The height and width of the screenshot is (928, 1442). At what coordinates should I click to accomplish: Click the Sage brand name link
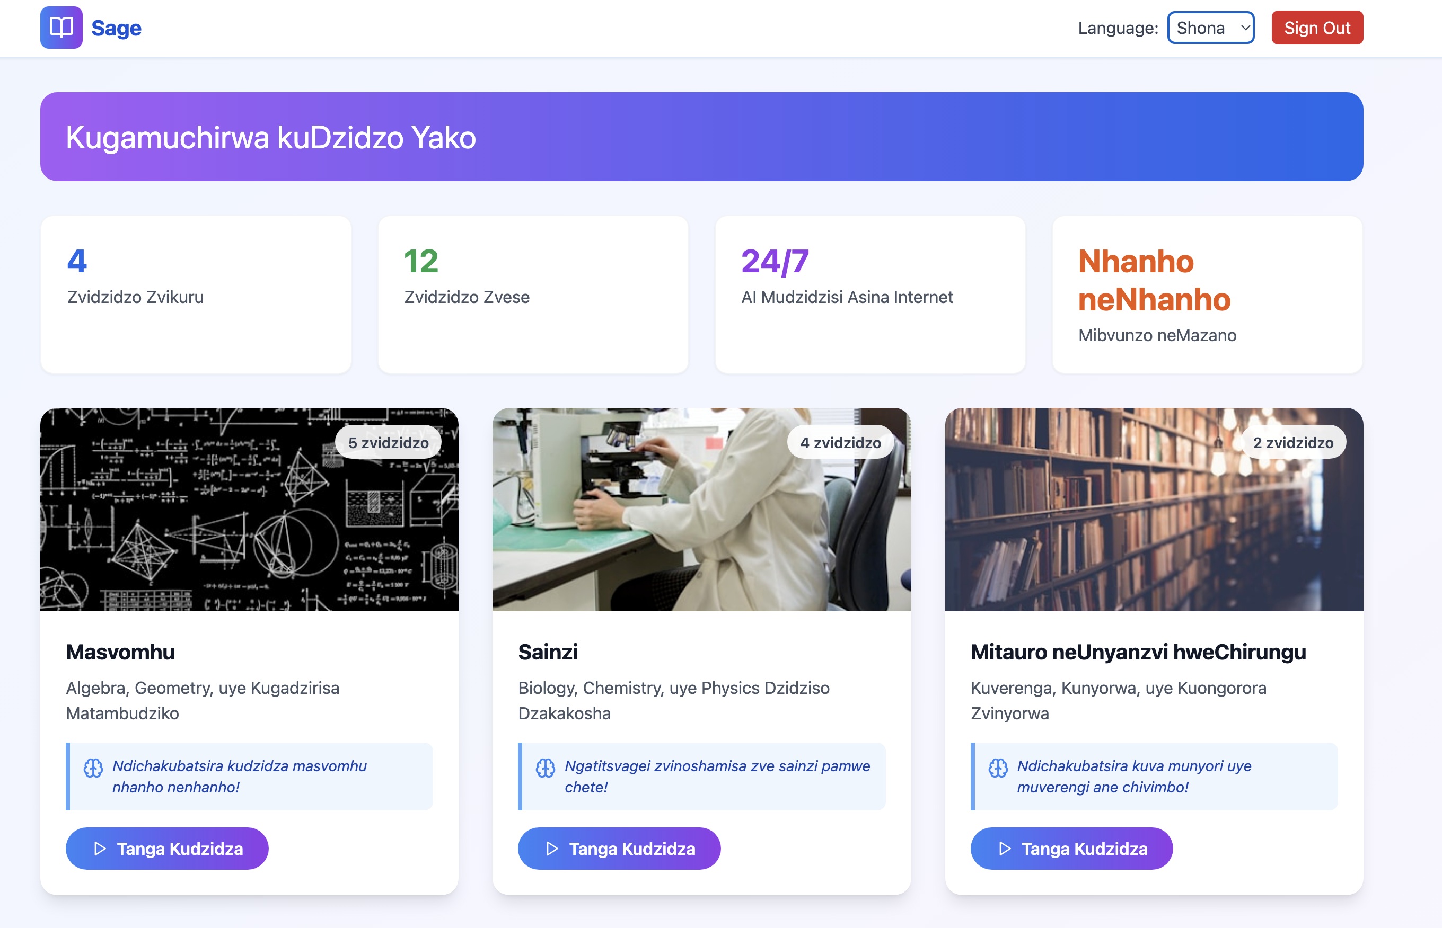point(116,28)
